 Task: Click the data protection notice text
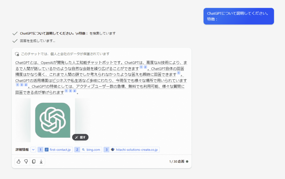point(65,54)
